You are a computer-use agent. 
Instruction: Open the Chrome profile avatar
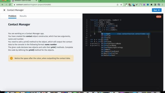click(159, 5)
